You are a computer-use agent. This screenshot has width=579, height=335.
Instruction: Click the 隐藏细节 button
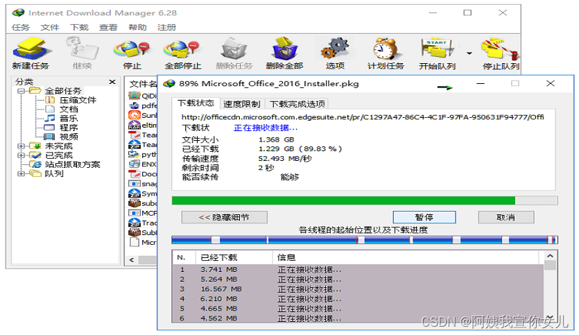(224, 217)
